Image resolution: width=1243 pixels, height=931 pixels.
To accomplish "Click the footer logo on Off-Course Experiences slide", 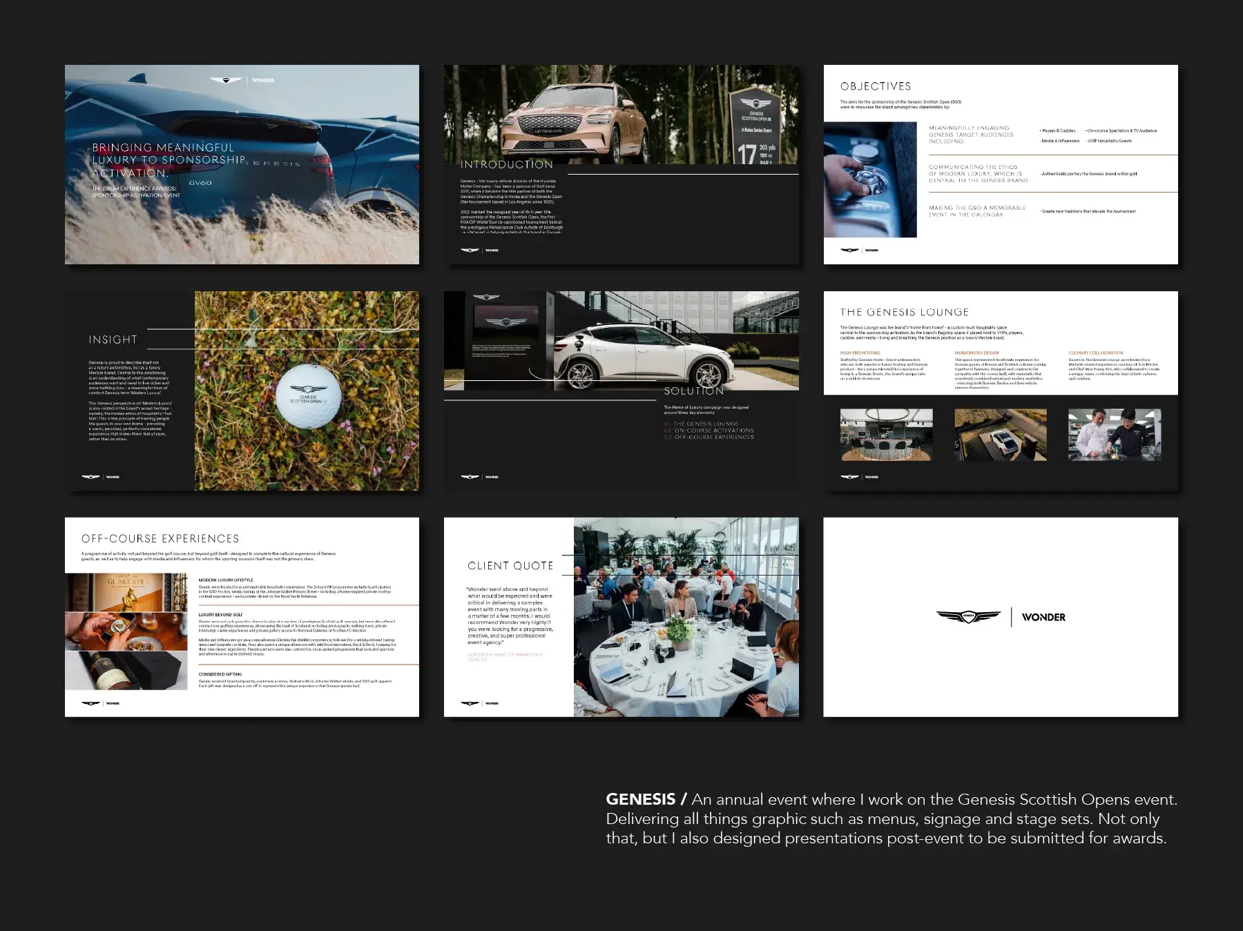I will (100, 703).
